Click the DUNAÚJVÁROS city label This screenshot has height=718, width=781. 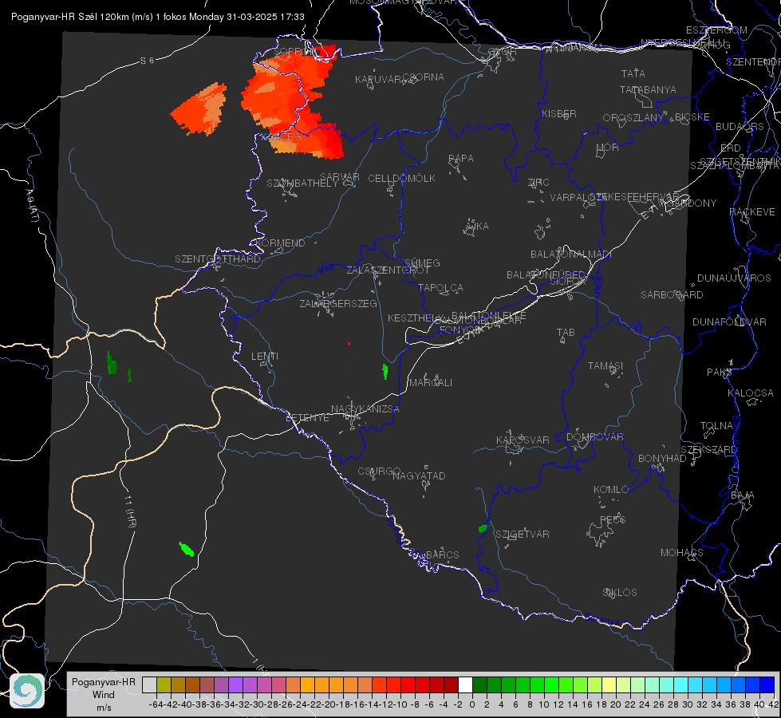point(734,278)
